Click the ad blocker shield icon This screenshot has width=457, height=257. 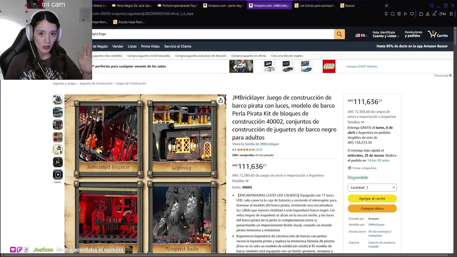point(399,14)
